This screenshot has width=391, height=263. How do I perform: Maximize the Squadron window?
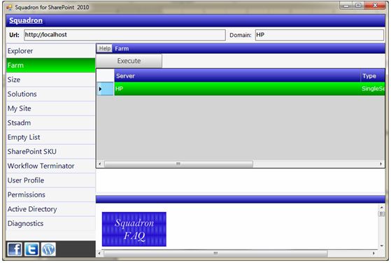358,6
